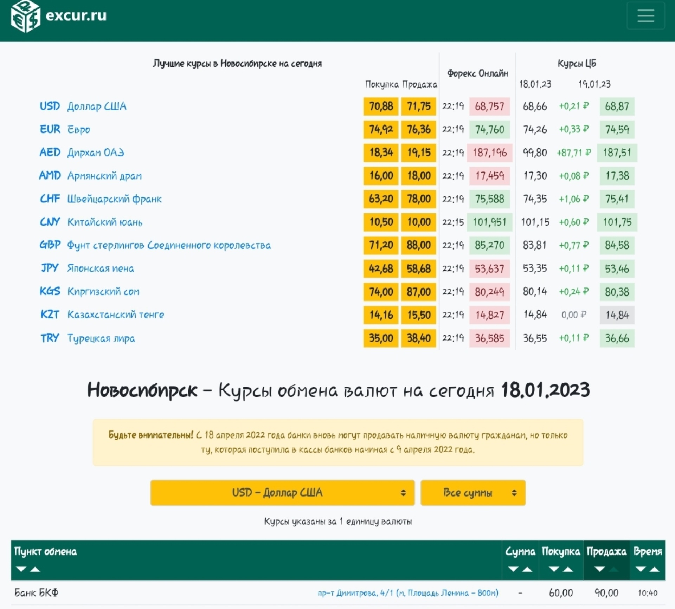Click EUR sell rate 76,36

(x=419, y=129)
